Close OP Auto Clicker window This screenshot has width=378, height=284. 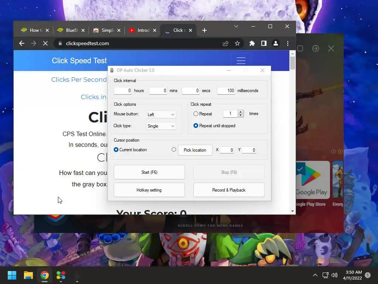click(x=262, y=70)
